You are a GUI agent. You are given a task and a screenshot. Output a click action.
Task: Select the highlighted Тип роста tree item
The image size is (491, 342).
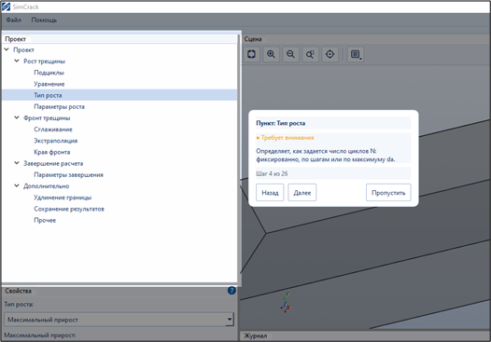(48, 95)
